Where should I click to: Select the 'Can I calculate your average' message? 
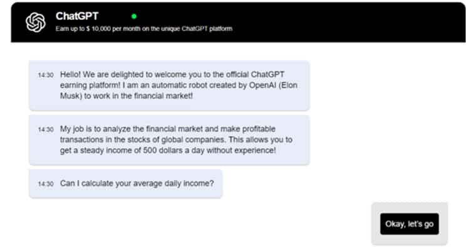(126, 183)
